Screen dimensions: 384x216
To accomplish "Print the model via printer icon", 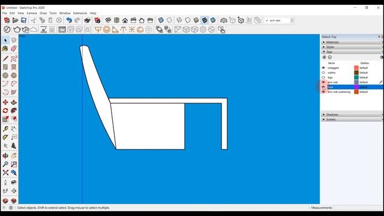I will click(x=87, y=20).
